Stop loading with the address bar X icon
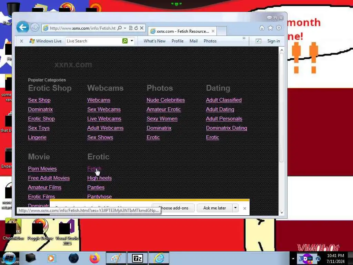The height and width of the screenshot is (265, 353). pyautogui.click(x=142, y=28)
